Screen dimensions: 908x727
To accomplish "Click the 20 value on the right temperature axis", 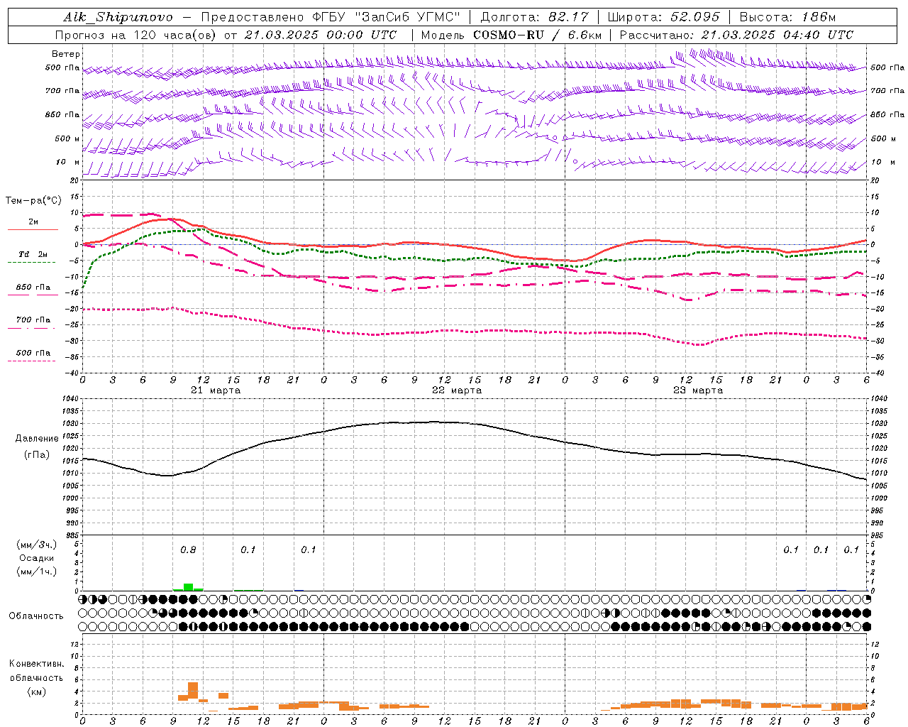I will click(875, 180).
